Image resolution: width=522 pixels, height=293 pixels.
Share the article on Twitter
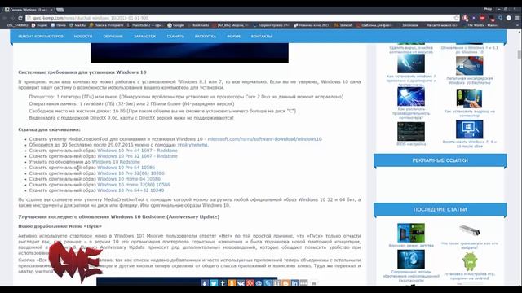[x=214, y=283]
